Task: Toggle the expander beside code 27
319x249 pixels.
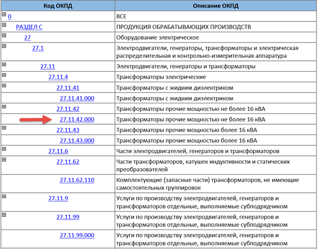Action: point(4,35)
